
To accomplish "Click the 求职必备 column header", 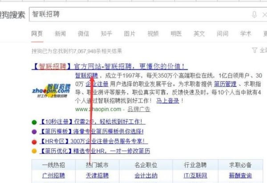I will pos(240,165).
